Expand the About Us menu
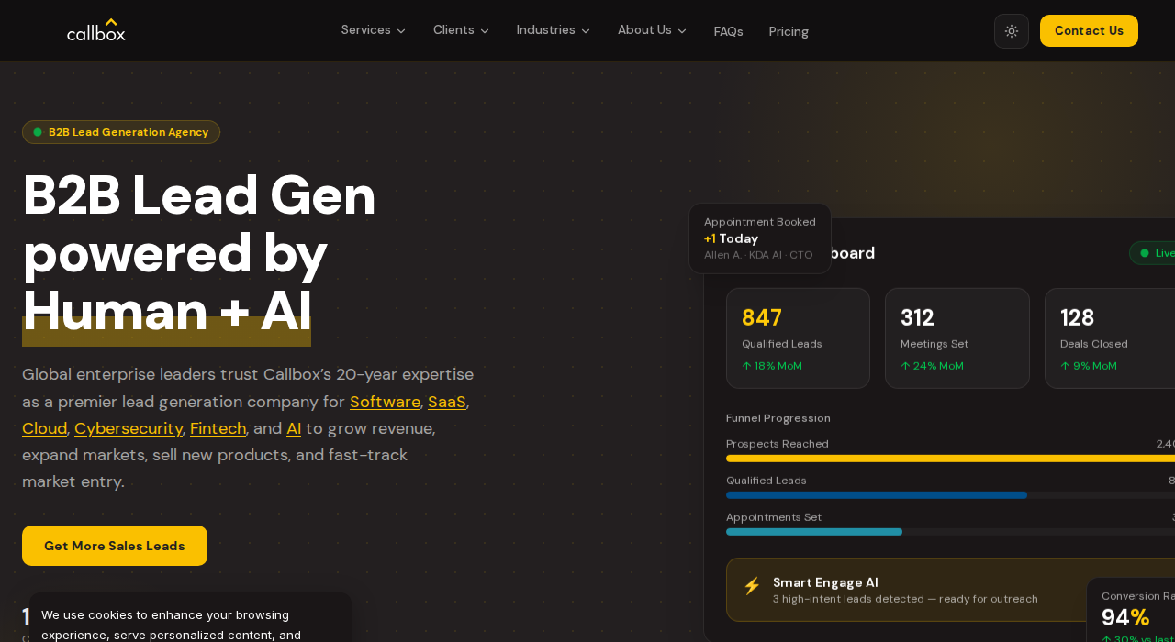The height and width of the screenshot is (642, 1175). pyautogui.click(x=653, y=30)
